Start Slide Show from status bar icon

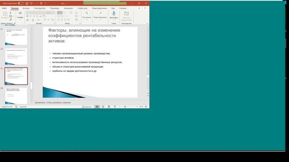tap(115, 107)
